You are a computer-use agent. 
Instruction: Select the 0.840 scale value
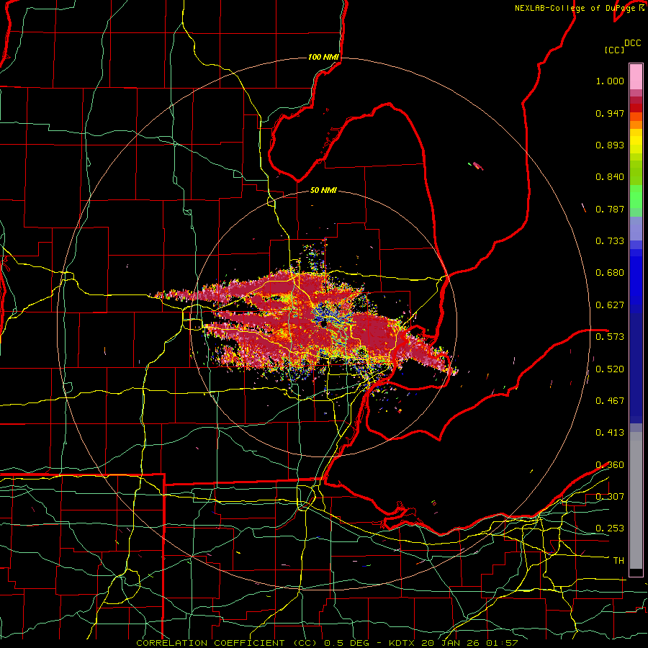point(610,177)
